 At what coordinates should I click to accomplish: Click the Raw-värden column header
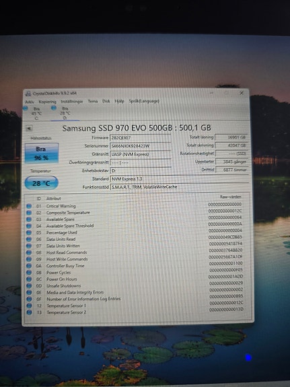point(230,197)
